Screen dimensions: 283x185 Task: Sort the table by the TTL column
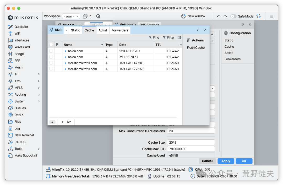166,45
